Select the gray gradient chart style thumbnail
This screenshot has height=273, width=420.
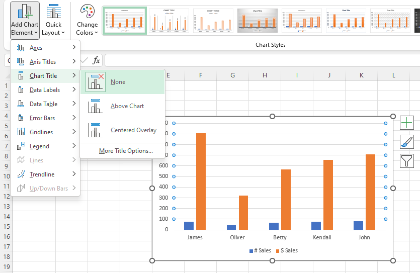click(258, 21)
